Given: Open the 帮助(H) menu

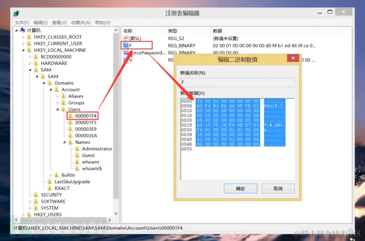Looking at the screenshot, I should click(x=103, y=23).
